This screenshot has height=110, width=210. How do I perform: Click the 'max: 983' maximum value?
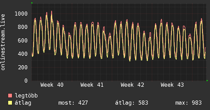click(x=188, y=103)
